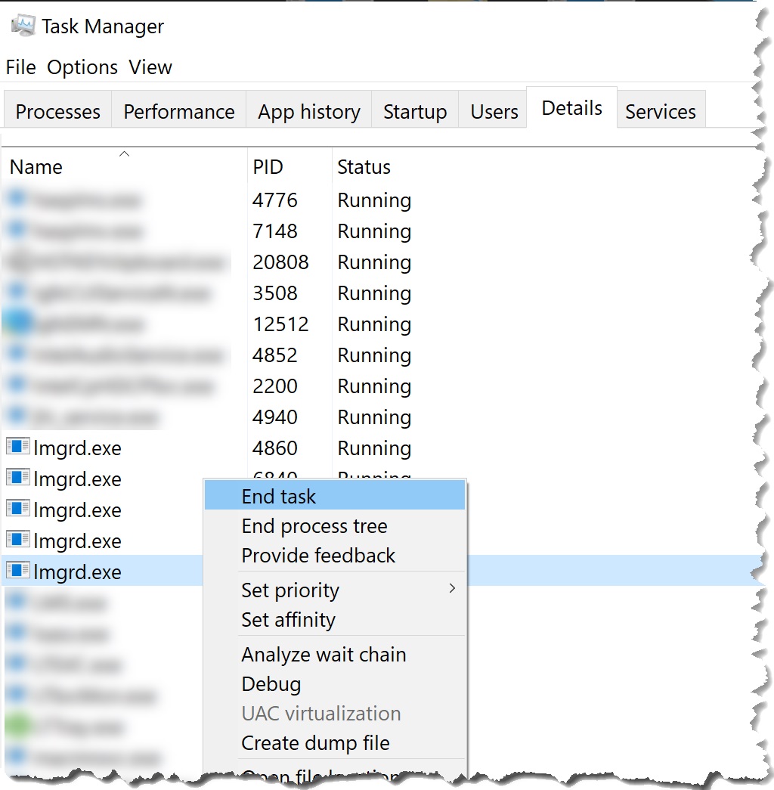Click Debug in the context menu
This screenshot has width=774, height=790.
[271, 684]
